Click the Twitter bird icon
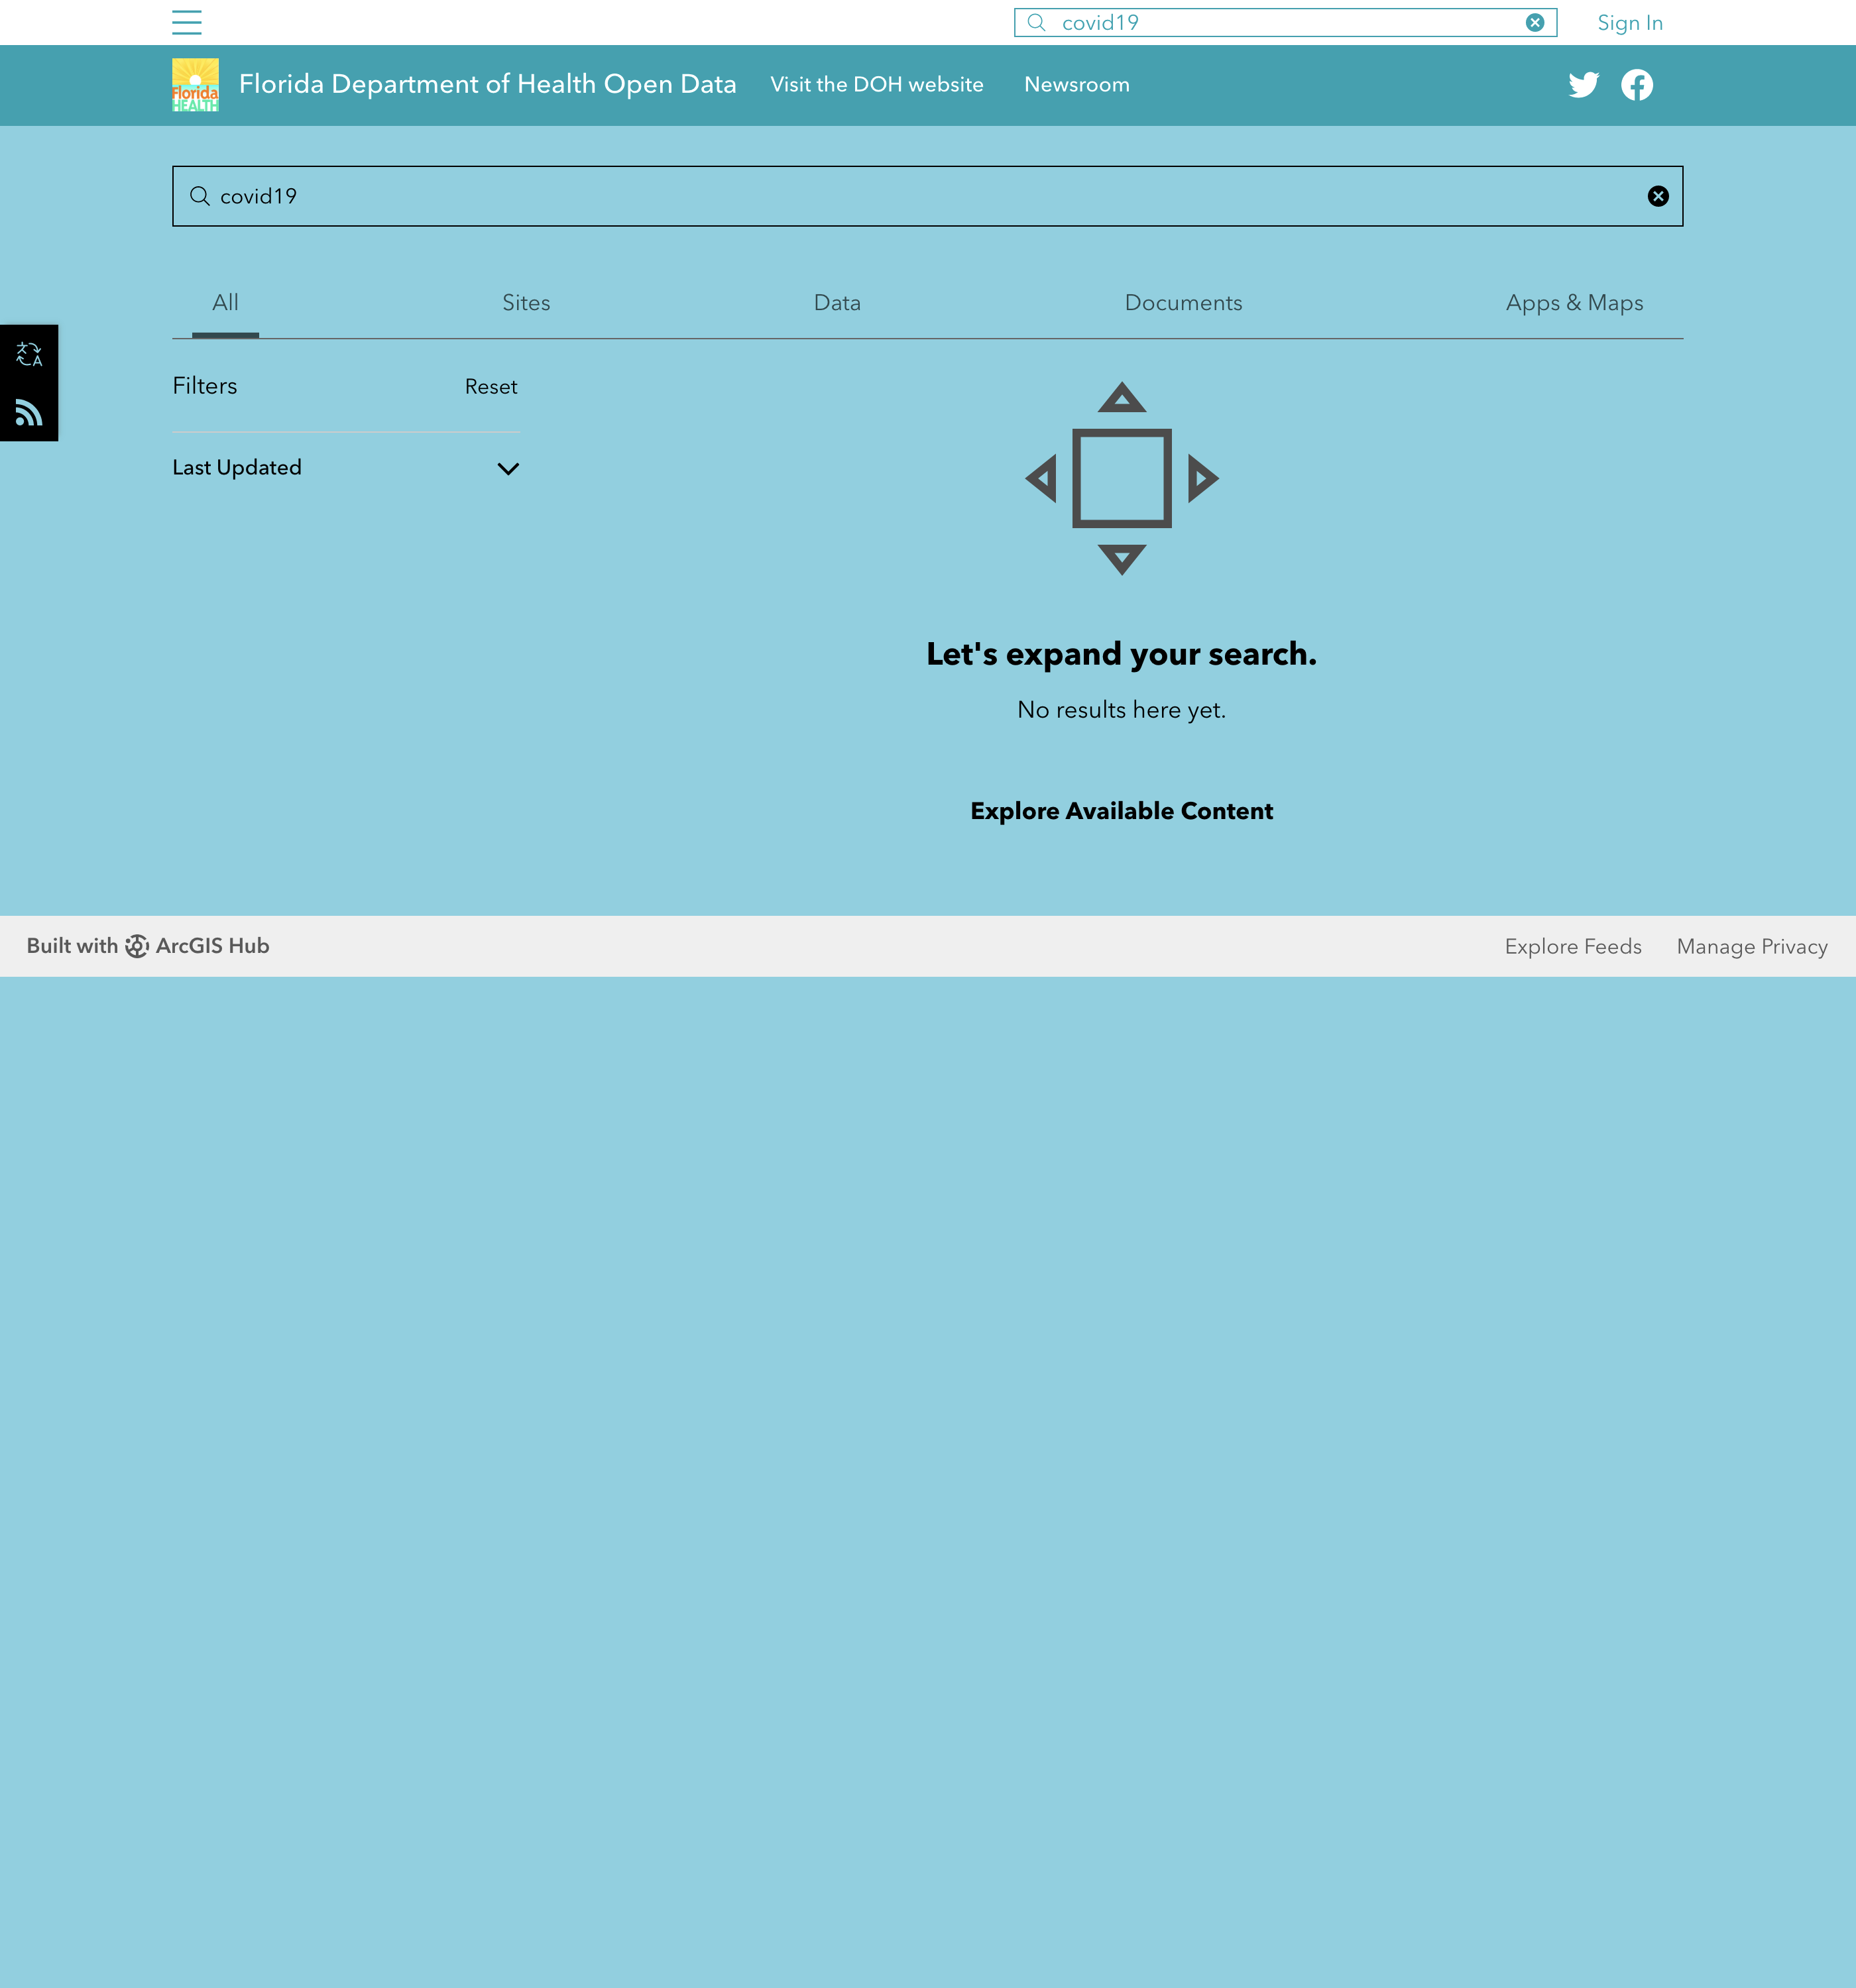The width and height of the screenshot is (1856, 1988). coord(1583,85)
